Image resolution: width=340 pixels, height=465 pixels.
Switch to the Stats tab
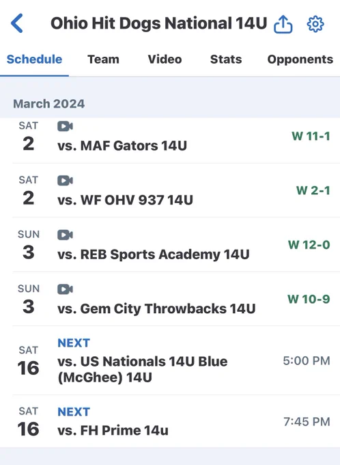[x=226, y=59]
